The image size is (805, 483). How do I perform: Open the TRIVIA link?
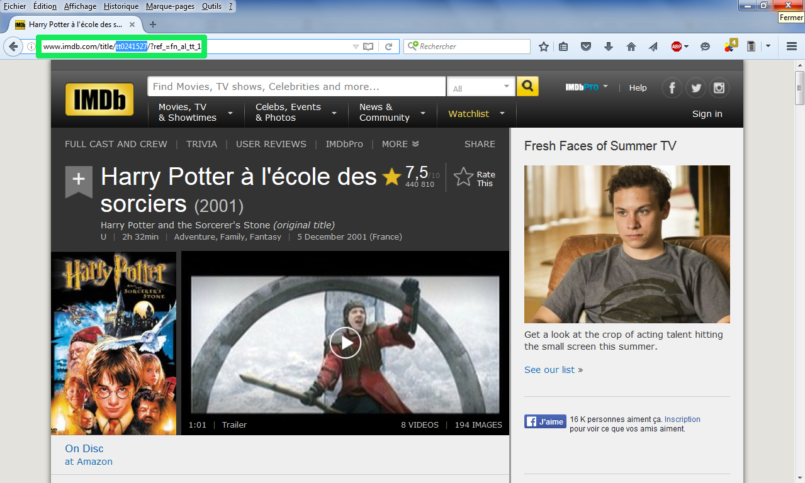point(201,144)
